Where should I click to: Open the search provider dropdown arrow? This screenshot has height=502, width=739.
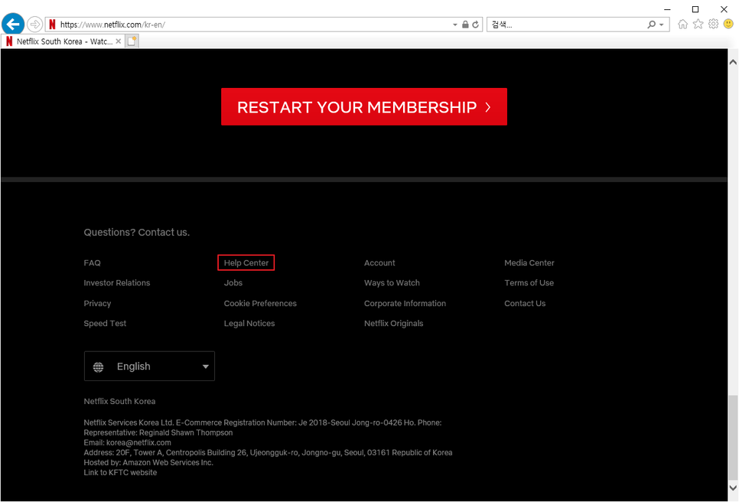662,24
